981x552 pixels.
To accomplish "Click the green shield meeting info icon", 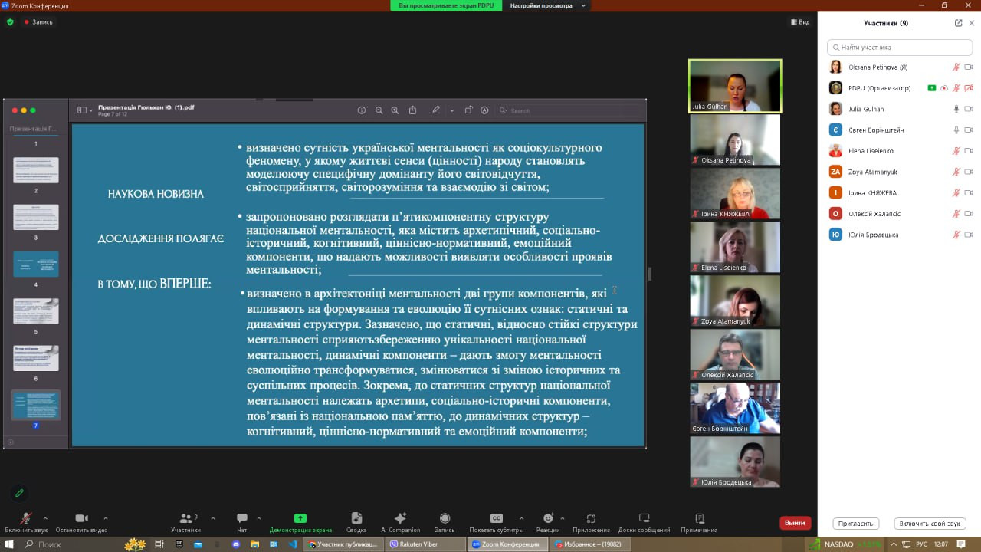I will tap(10, 22).
